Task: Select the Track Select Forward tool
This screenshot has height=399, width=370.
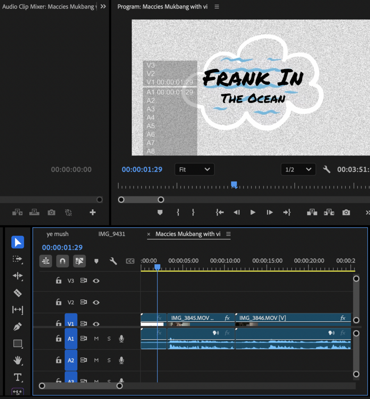Action: click(18, 259)
